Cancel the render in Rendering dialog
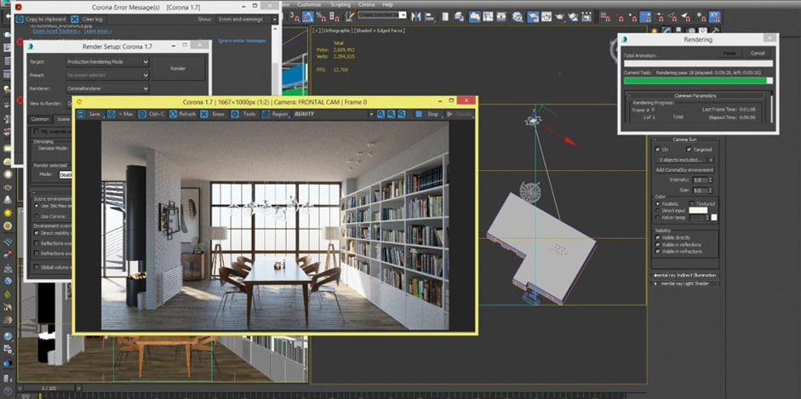This screenshot has width=801, height=399. pyautogui.click(x=758, y=53)
